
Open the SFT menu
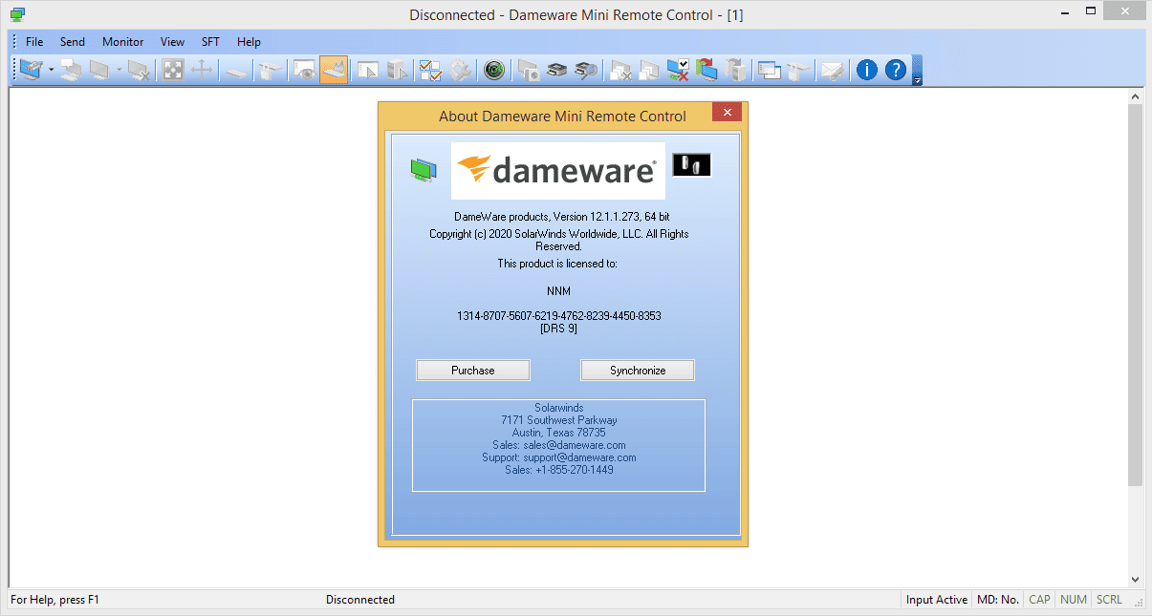(x=210, y=42)
